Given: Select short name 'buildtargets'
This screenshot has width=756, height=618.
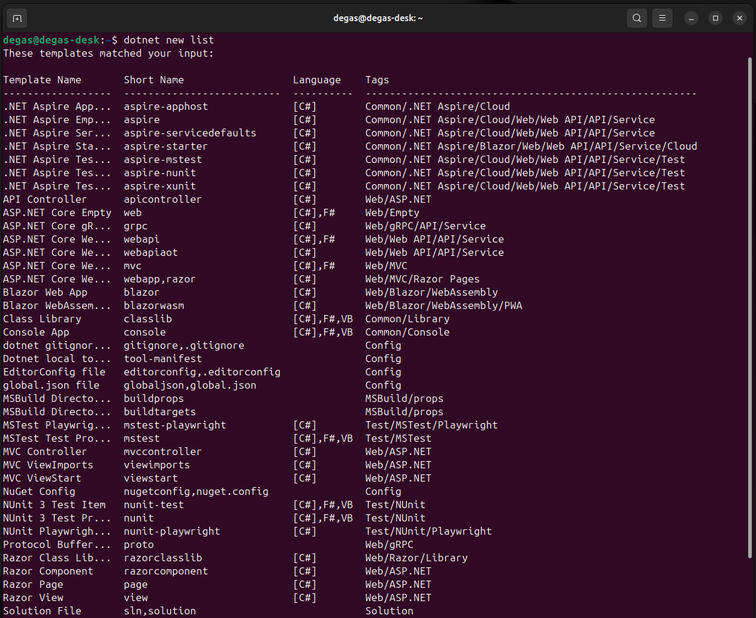Looking at the screenshot, I should click(160, 412).
